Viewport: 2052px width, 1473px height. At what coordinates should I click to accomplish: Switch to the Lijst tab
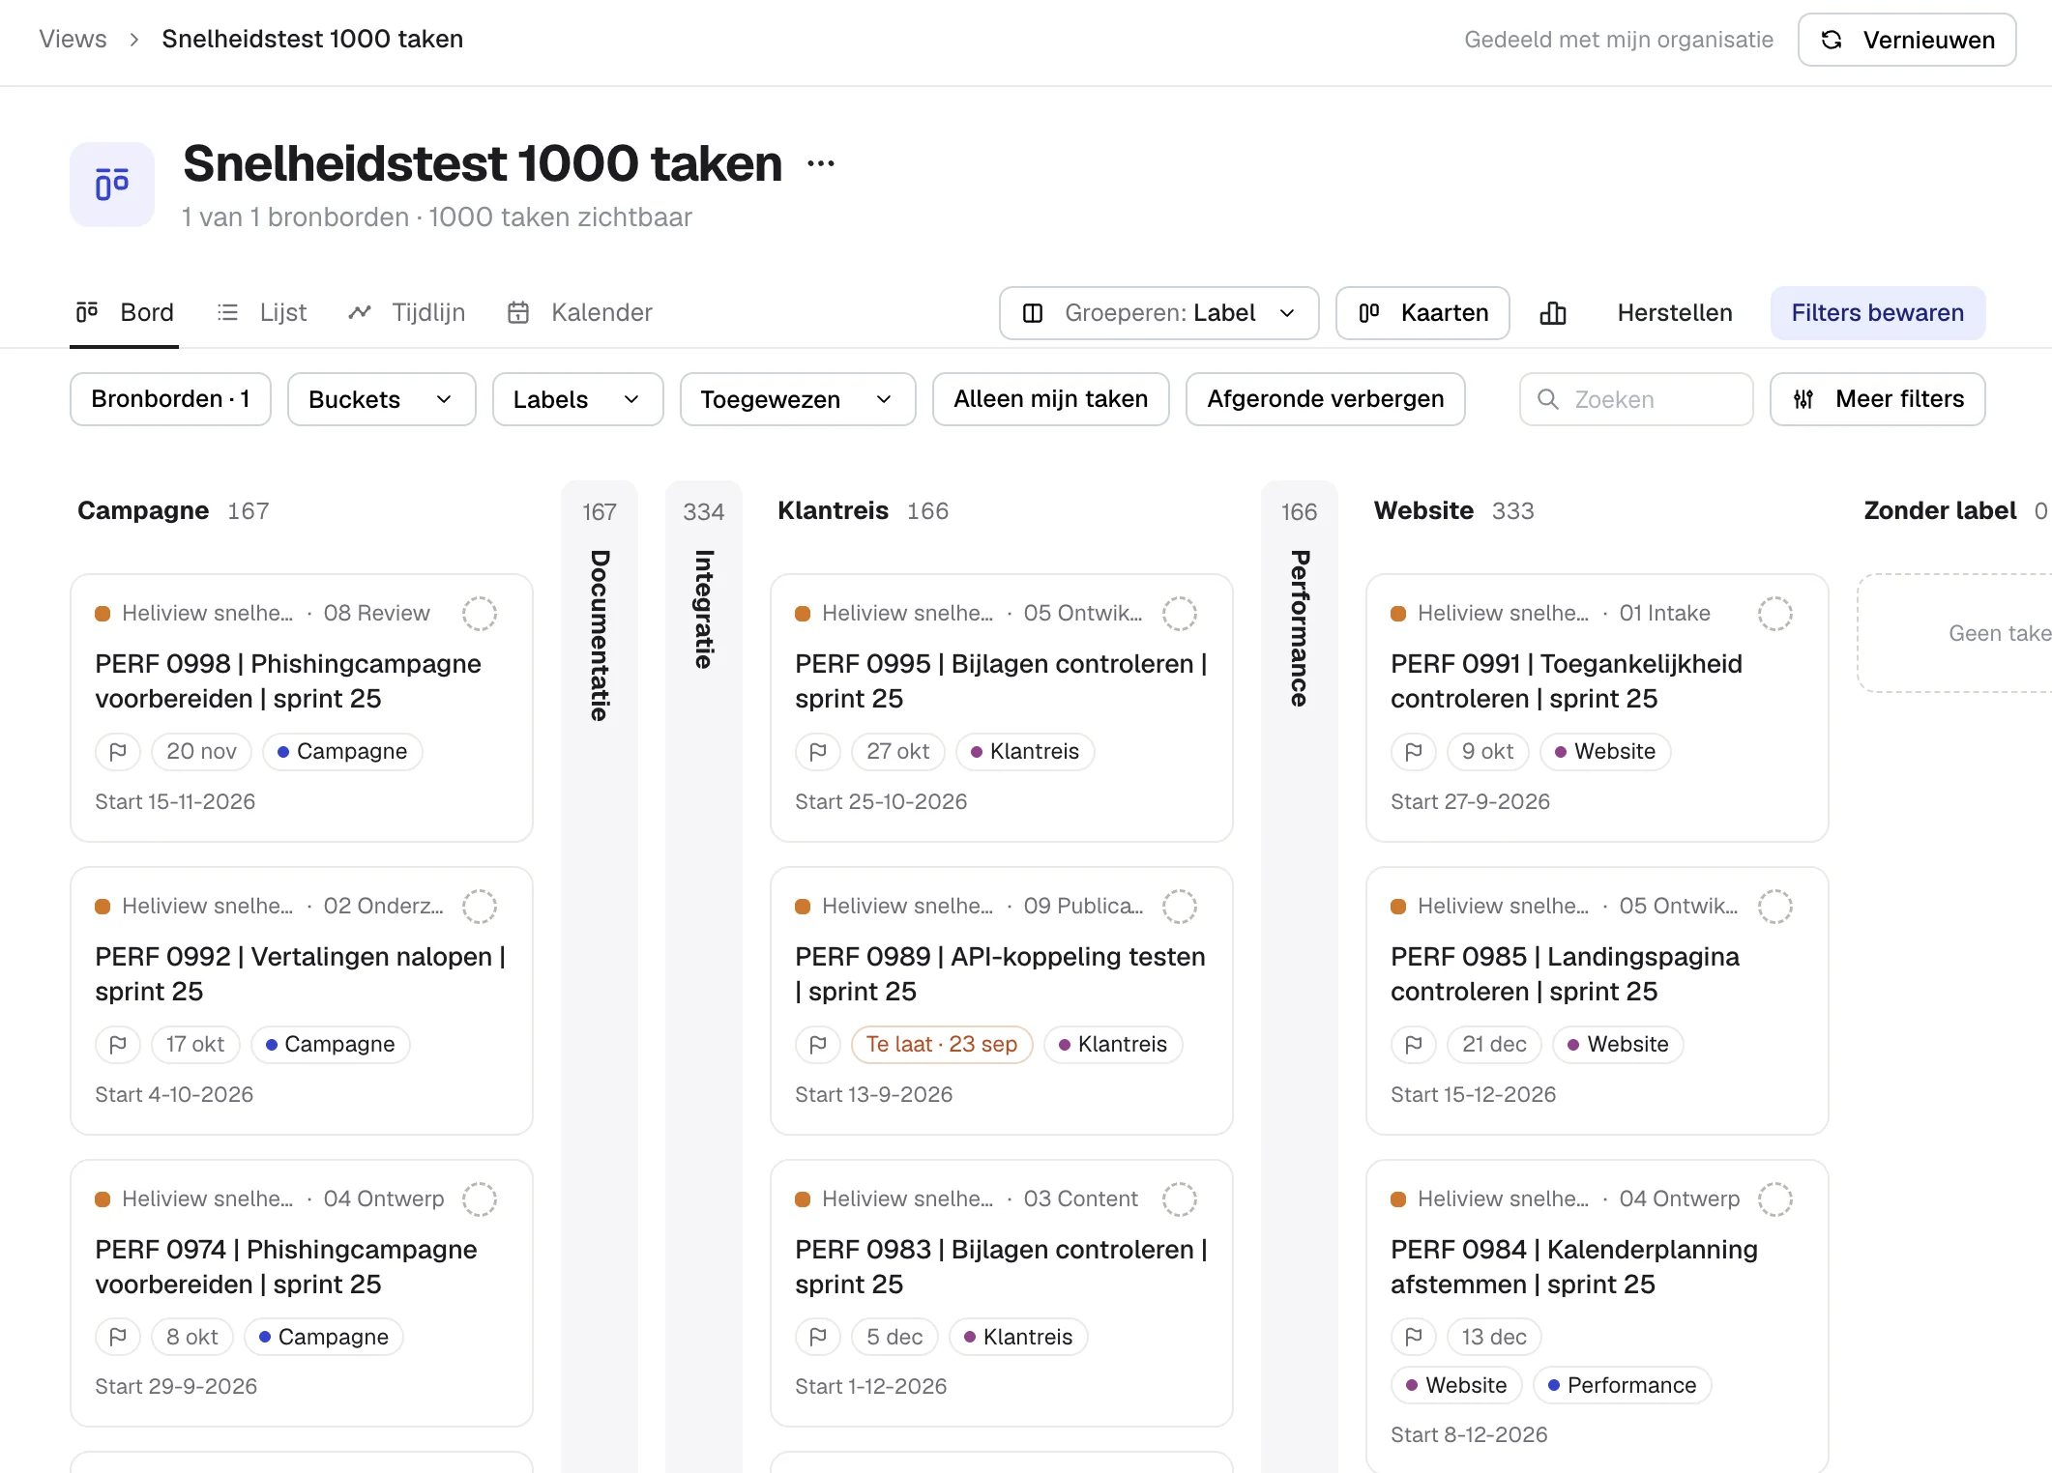[262, 313]
